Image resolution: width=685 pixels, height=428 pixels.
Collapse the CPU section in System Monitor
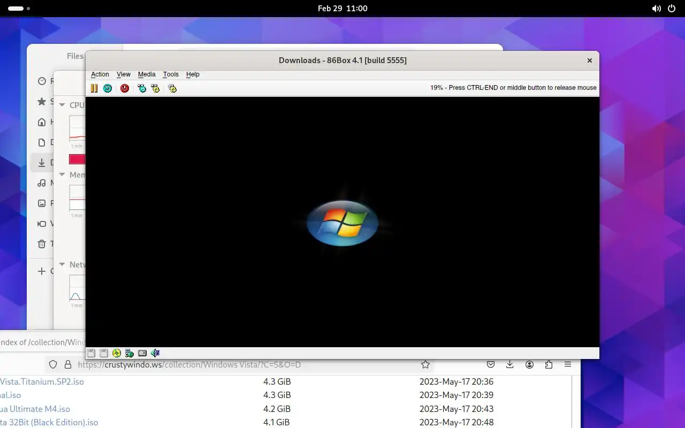(62, 105)
